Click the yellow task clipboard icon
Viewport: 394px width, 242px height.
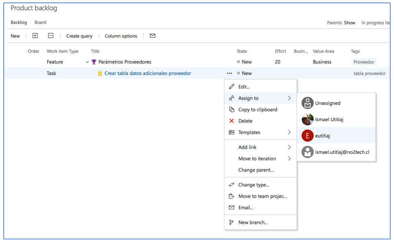point(100,73)
